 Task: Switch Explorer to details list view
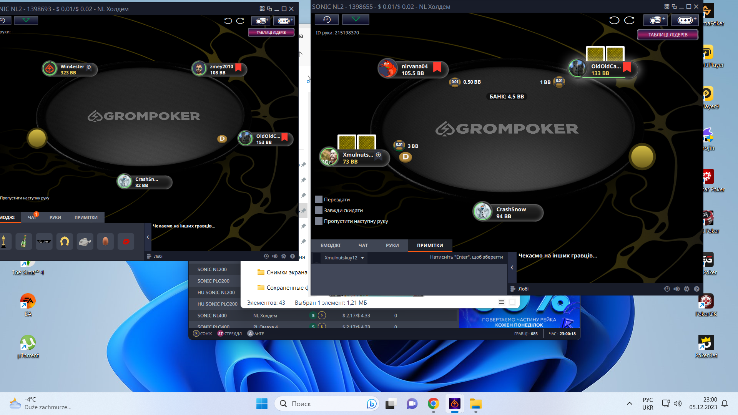click(502, 302)
